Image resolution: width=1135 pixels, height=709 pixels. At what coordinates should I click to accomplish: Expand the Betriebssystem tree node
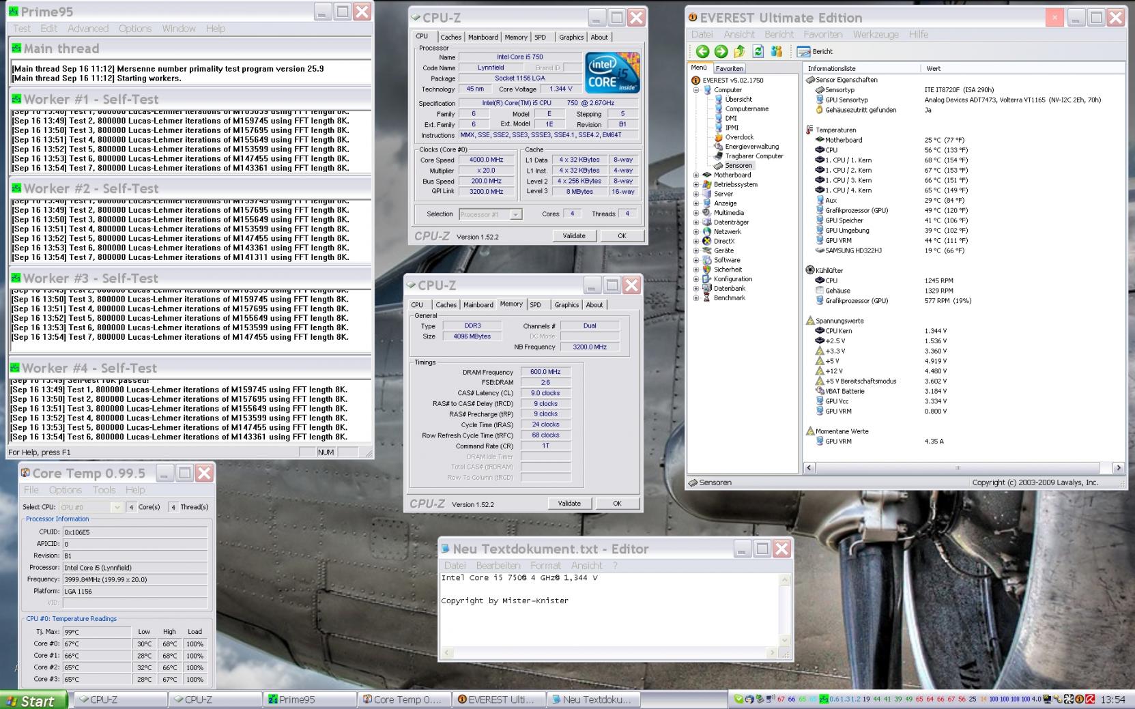(x=696, y=185)
